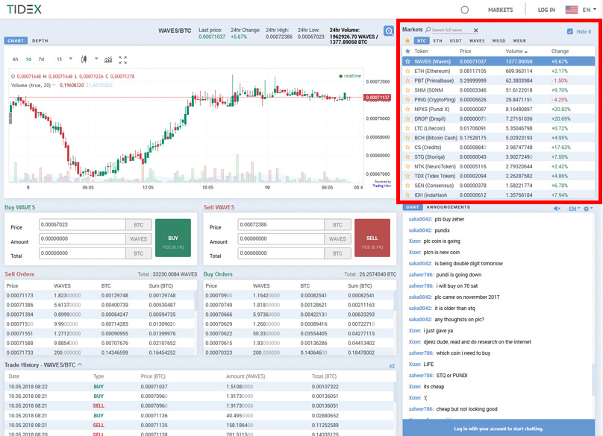Image resolution: width=603 pixels, height=436 pixels.
Task: Click the blue magnifier market search icon
Action: coord(389,31)
